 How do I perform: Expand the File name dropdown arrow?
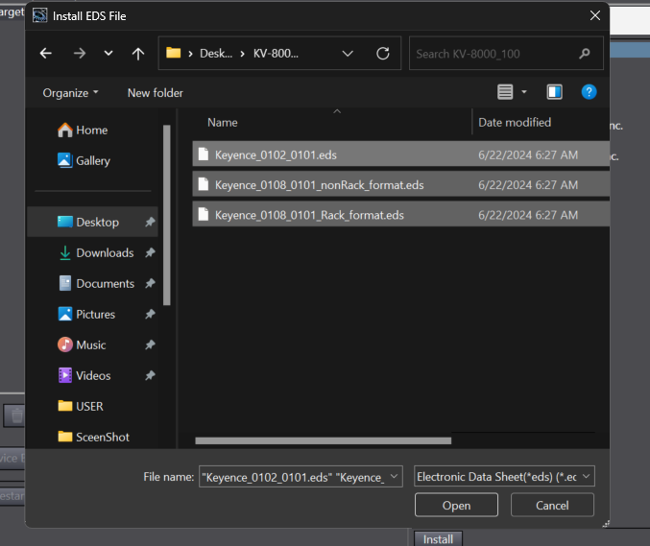click(x=395, y=476)
